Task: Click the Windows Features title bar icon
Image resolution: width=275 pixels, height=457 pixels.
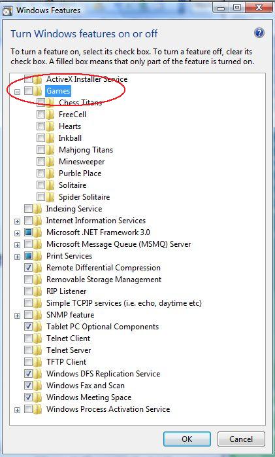Action: (x=7, y=10)
